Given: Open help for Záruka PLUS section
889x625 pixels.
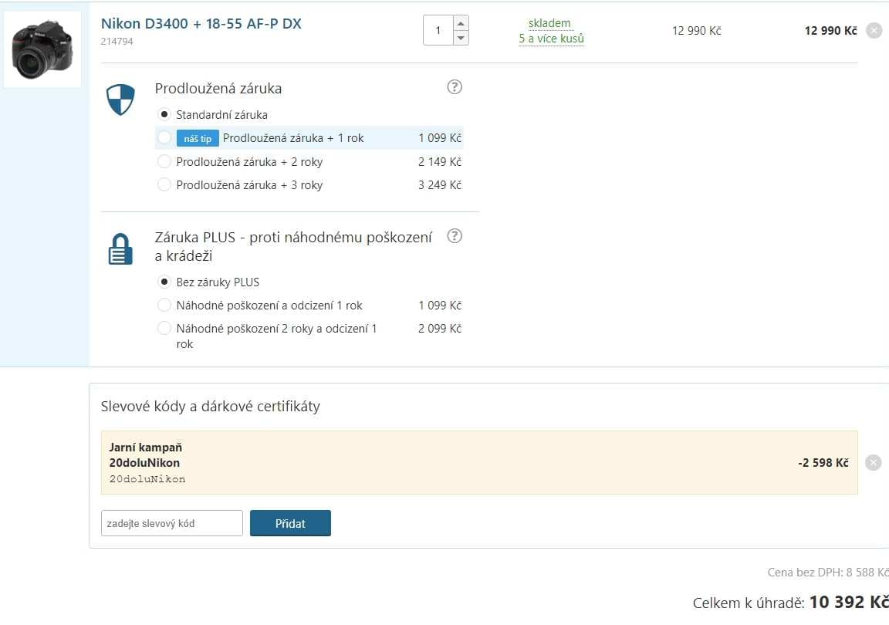Looking at the screenshot, I should click(454, 236).
